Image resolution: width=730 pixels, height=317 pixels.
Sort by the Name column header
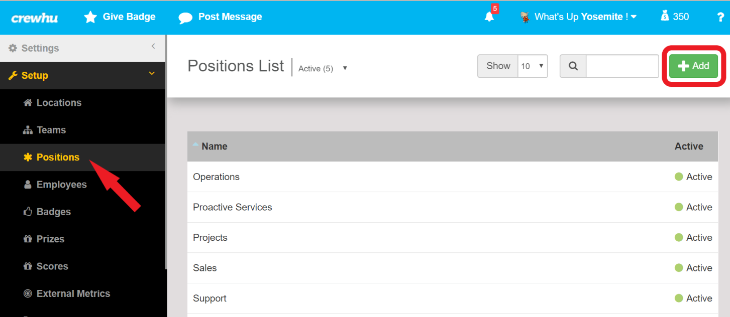click(215, 146)
